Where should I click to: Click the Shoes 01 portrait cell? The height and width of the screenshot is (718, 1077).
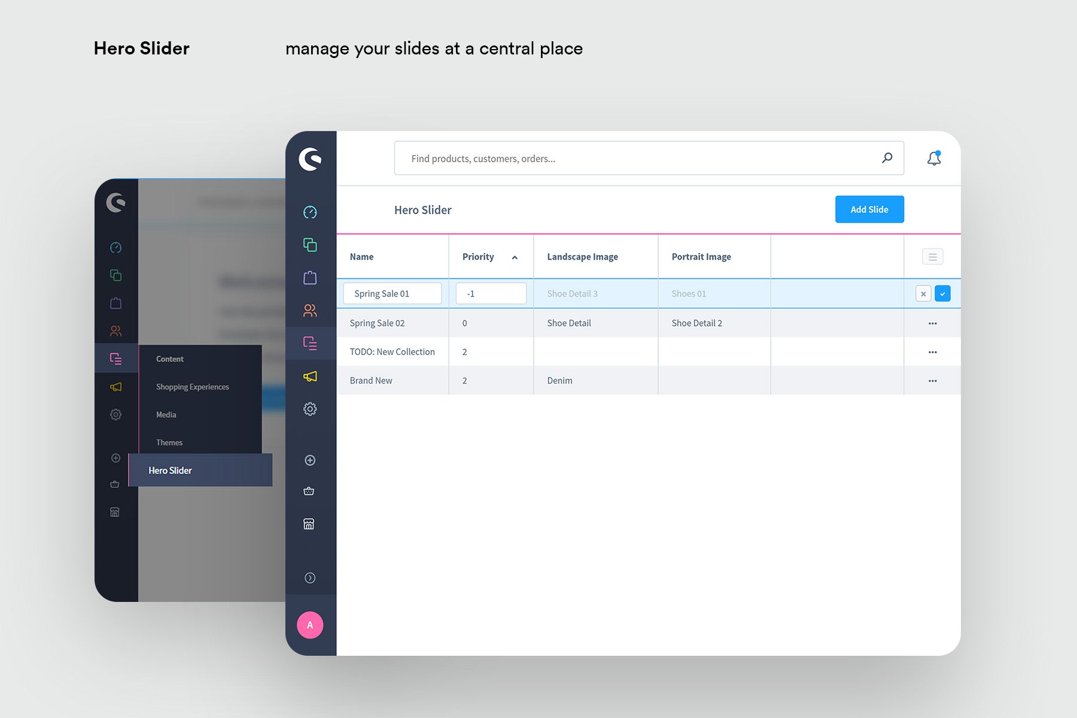click(x=689, y=294)
